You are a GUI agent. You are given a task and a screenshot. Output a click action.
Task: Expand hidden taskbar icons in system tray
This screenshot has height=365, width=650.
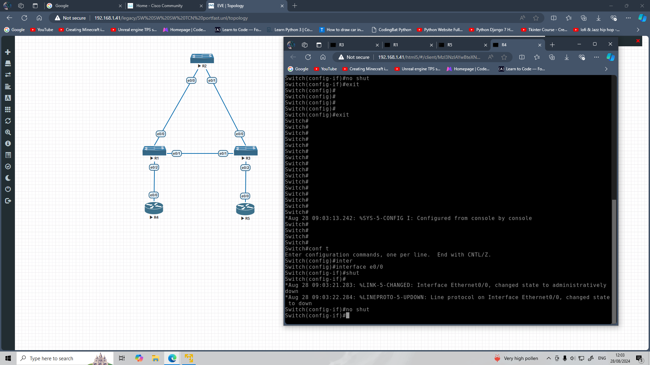(x=548, y=358)
